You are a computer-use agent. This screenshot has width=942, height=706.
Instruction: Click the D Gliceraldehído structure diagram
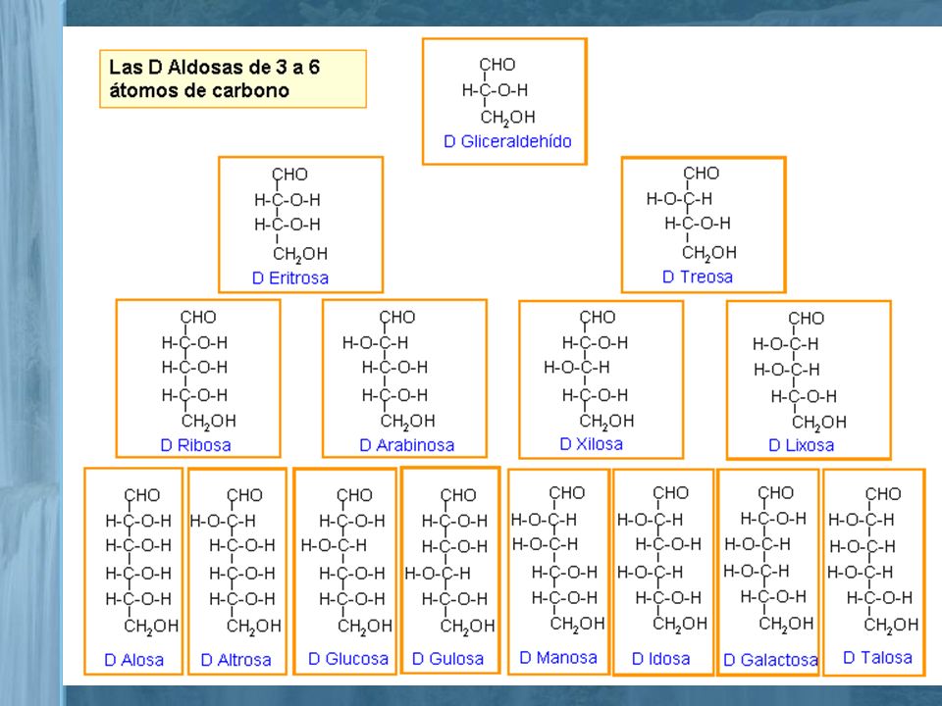coord(498,92)
